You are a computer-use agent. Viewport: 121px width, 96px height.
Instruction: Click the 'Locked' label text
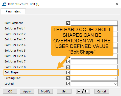pyautogui.click(x=9, y=84)
